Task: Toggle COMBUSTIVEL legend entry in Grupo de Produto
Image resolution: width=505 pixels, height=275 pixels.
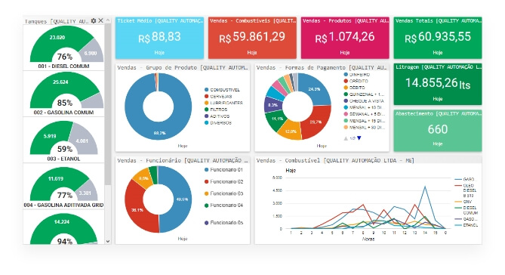Action: point(222,90)
